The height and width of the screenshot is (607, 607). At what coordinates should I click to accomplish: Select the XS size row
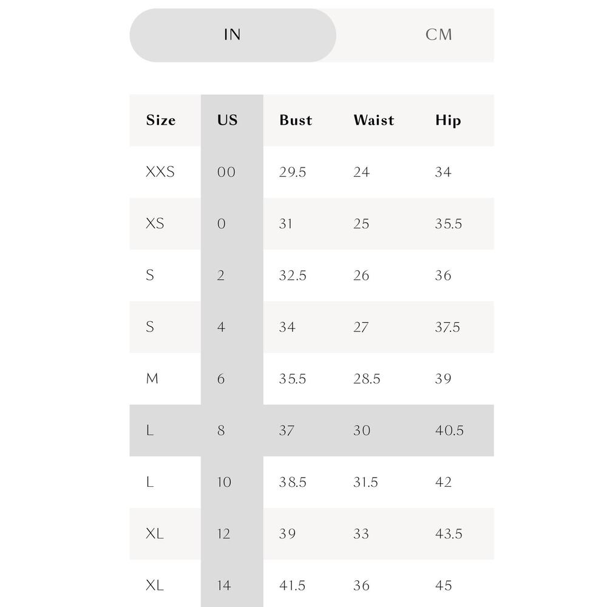tap(311, 224)
